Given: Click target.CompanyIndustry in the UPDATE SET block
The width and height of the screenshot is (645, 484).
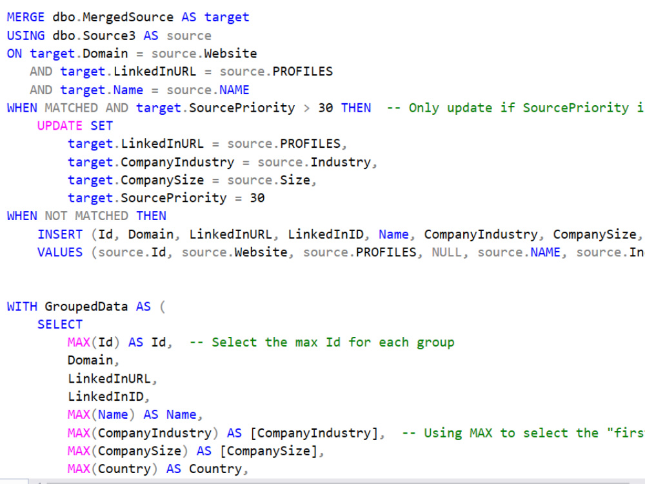Looking at the screenshot, I should 151,162.
